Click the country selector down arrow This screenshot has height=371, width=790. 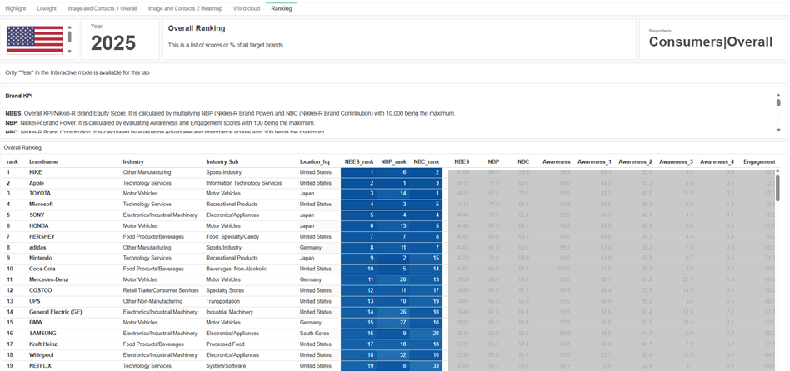tap(69, 52)
